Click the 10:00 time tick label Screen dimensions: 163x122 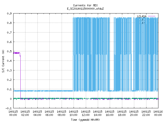73,115
